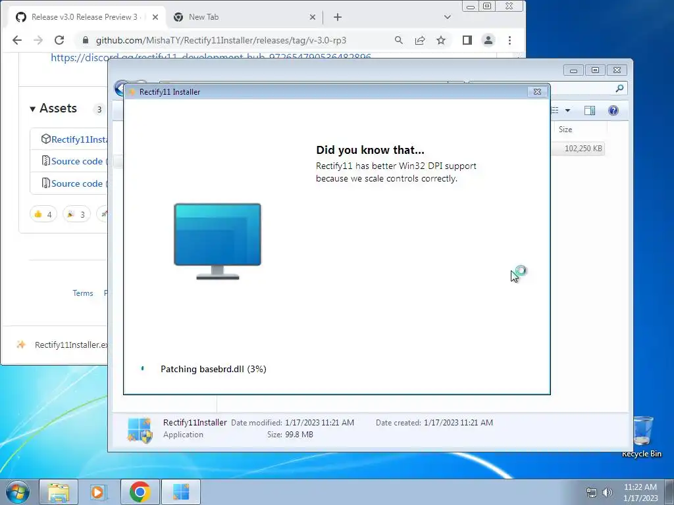Click the volume speaker tray icon
This screenshot has width=674, height=505.
click(607, 493)
